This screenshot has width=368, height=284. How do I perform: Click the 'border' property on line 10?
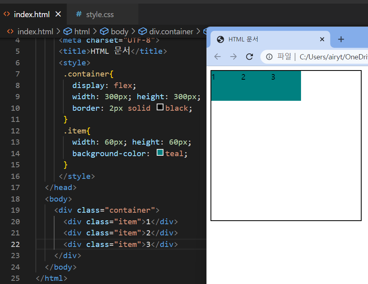point(86,108)
